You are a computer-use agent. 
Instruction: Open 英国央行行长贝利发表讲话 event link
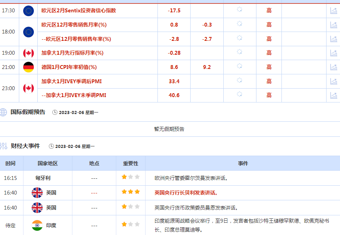[186, 193]
